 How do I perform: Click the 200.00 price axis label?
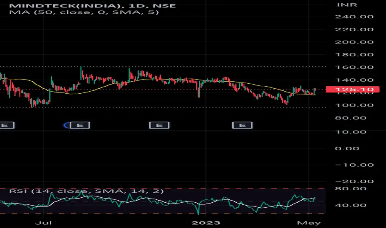354,42
